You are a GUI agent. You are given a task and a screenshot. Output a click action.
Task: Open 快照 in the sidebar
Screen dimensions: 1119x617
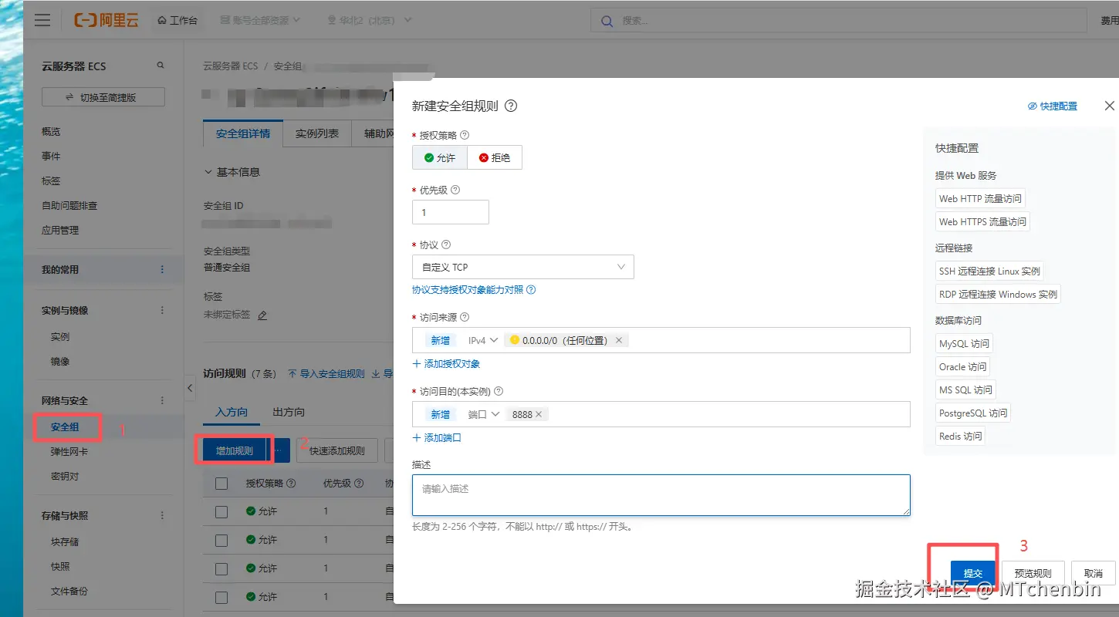[x=60, y=567]
